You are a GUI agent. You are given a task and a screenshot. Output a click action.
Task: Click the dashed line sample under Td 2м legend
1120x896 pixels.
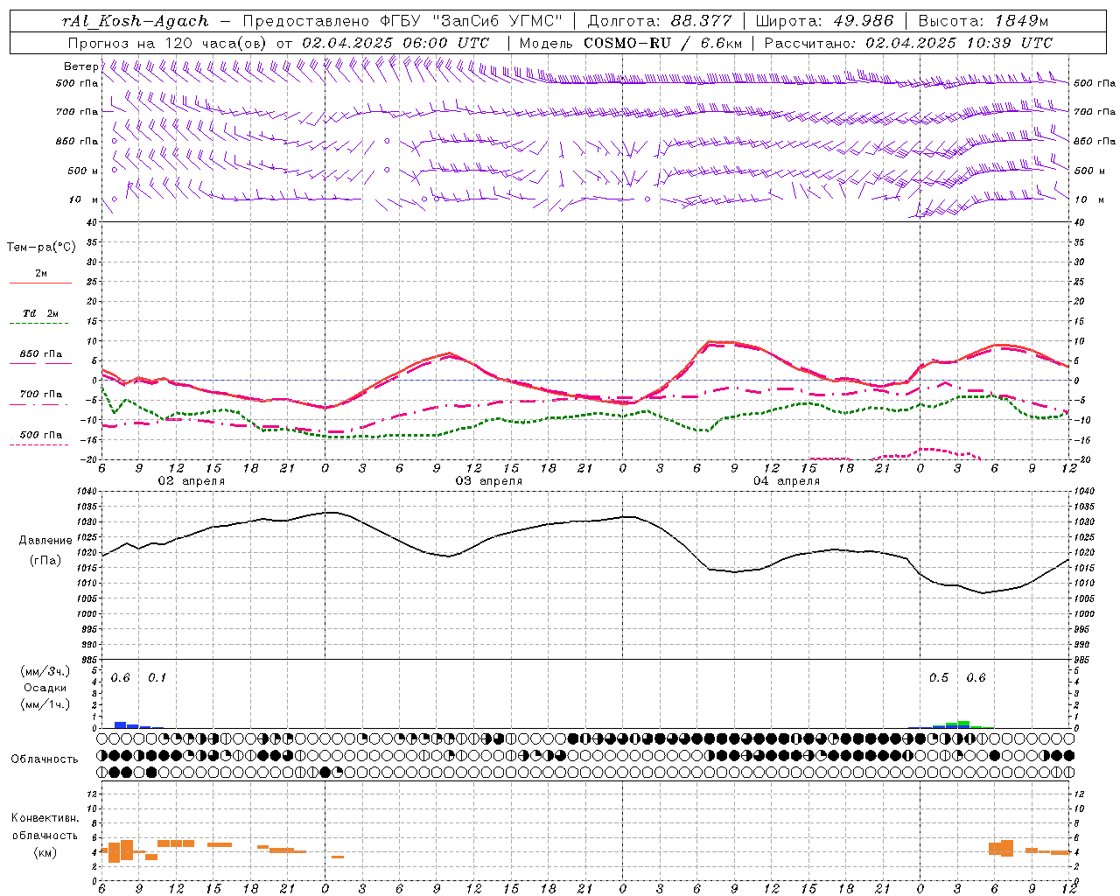coord(38,324)
